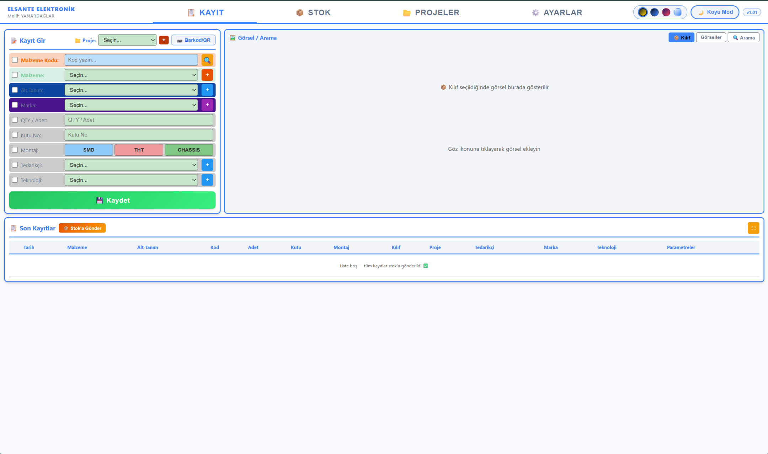
Task: Check the Malzeme Kodu checkbox
Action: coord(15,60)
